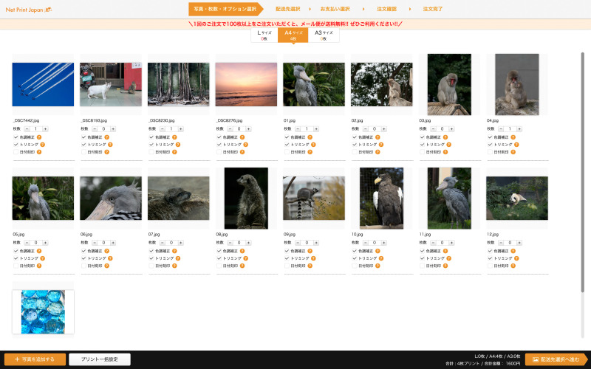Select the A4 サイズ tab
This screenshot has height=369, width=591.
(293, 35)
